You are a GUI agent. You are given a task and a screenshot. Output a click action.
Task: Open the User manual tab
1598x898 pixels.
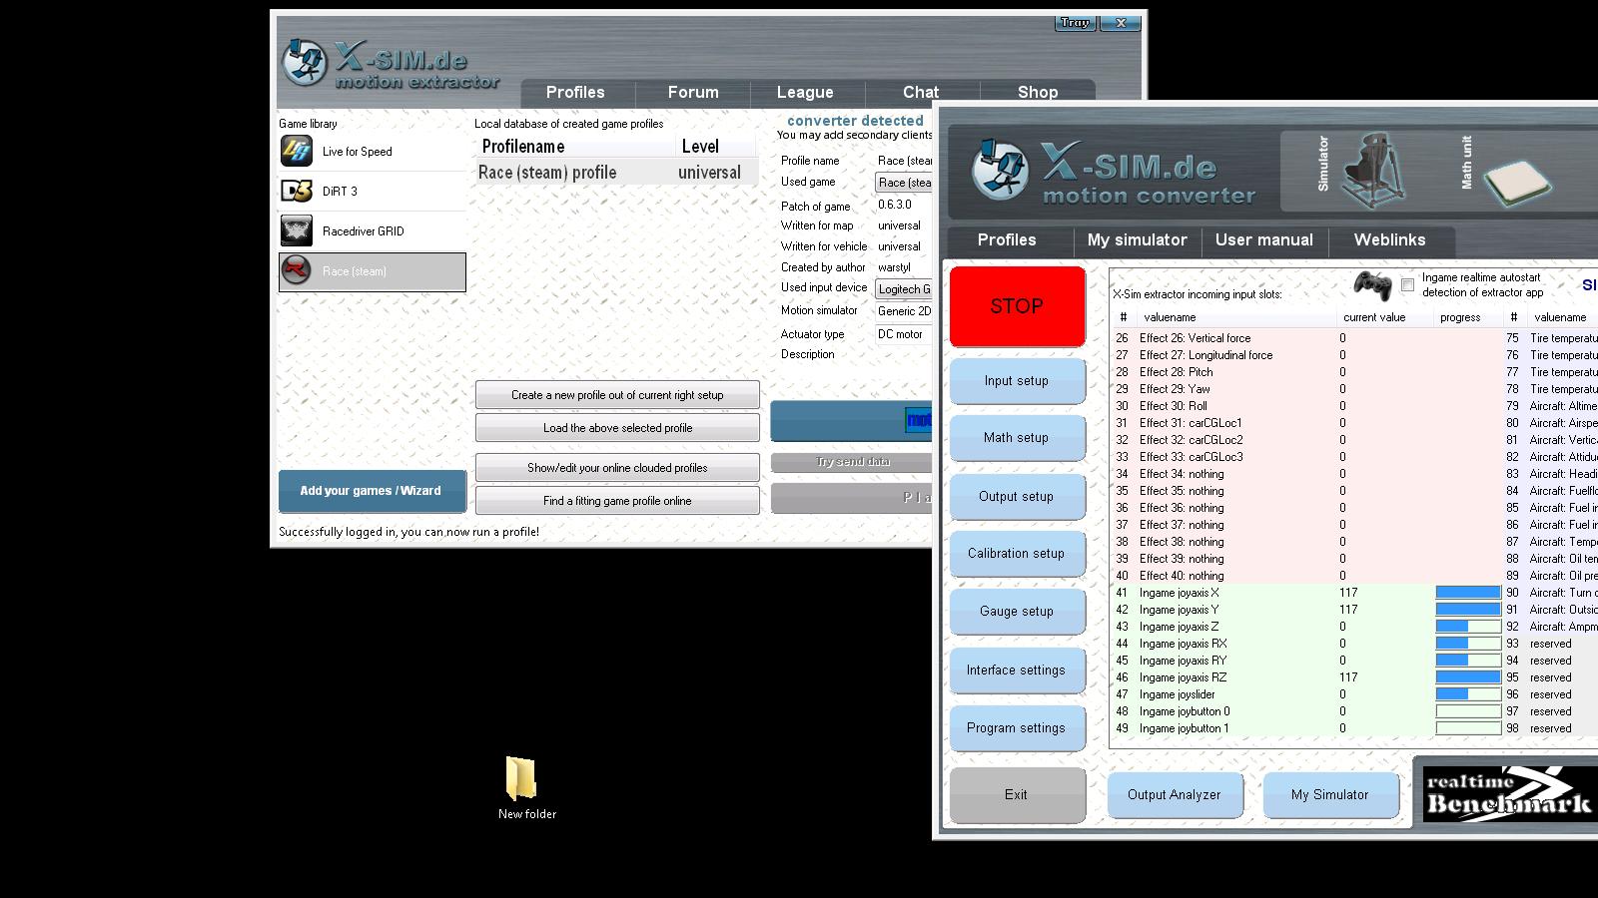click(1263, 240)
